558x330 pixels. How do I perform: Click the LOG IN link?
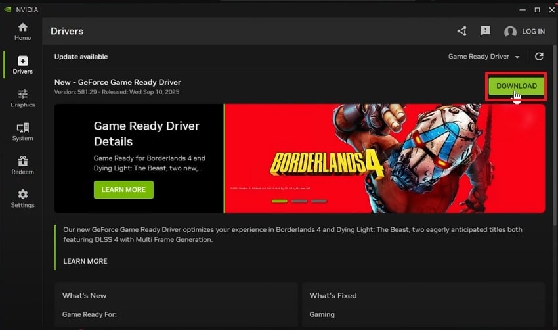pos(533,32)
